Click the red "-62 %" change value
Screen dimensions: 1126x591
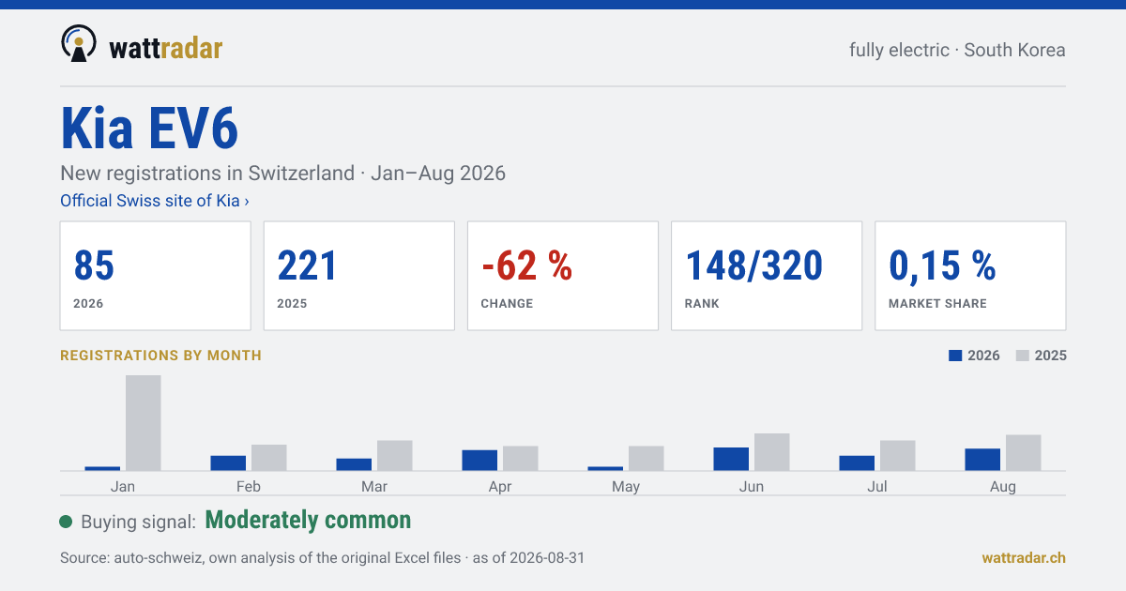[x=526, y=266]
